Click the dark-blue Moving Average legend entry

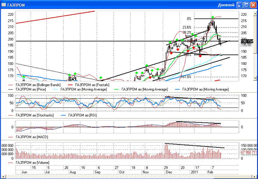tap(202, 89)
